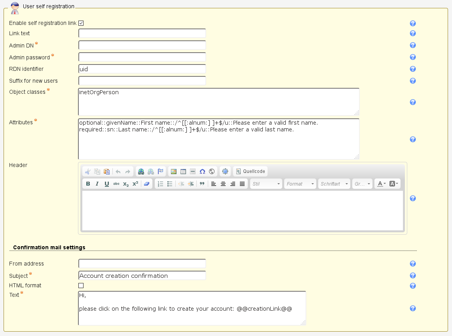
Task: Disable the self registration link checkbox
Action: [81, 23]
